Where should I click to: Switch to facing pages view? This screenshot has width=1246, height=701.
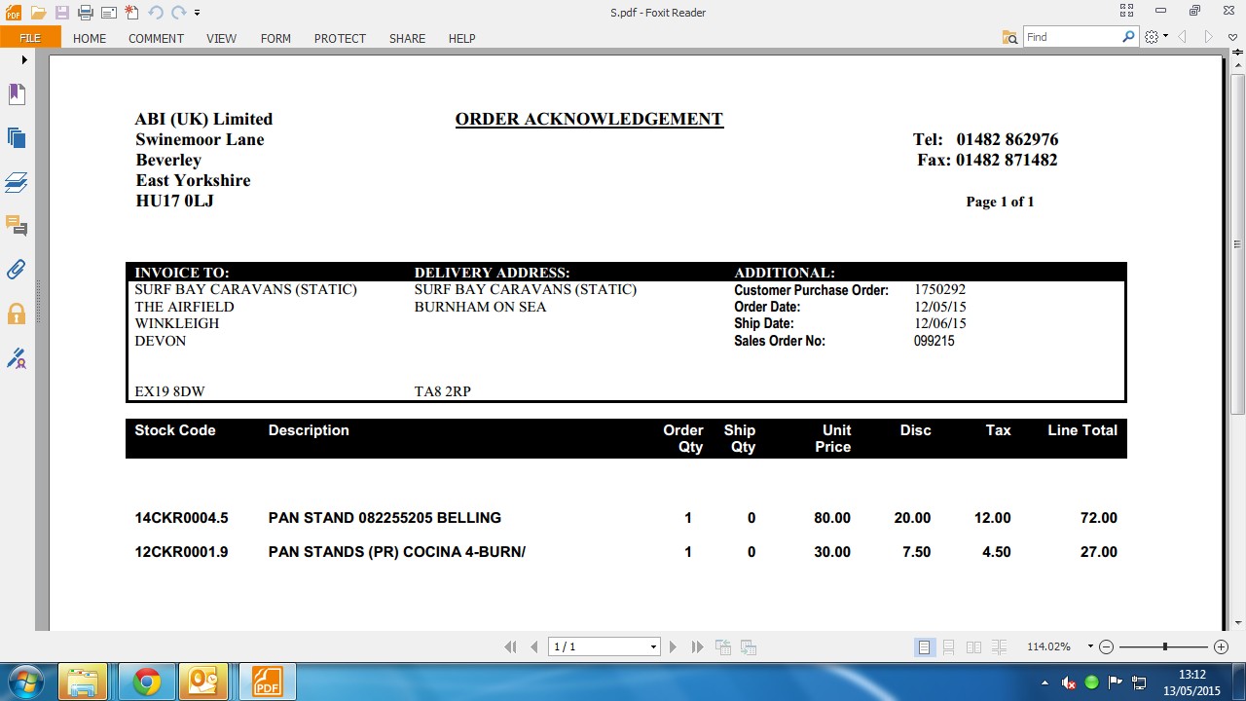[973, 647]
